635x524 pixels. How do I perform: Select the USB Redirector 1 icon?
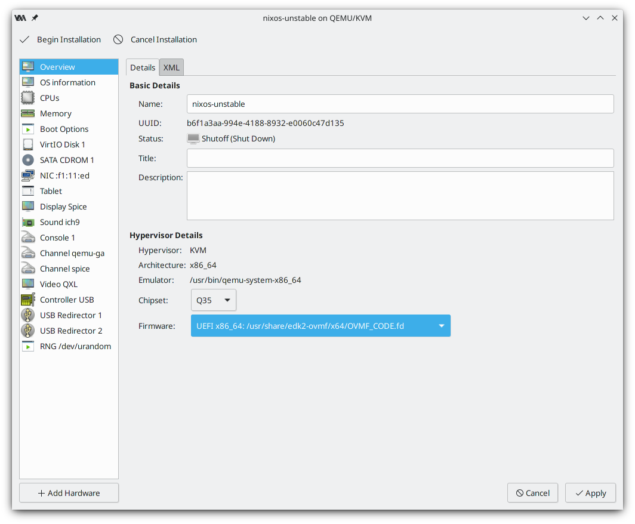[28, 315]
